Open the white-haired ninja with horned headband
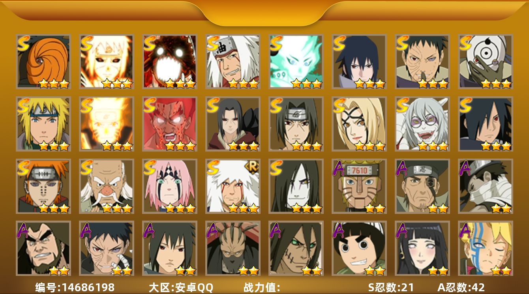This screenshot has height=294, width=529. point(233,61)
